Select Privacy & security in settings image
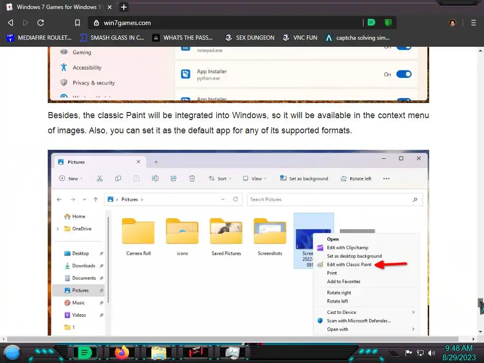Image resolution: width=484 pixels, height=363 pixels. click(x=87, y=83)
